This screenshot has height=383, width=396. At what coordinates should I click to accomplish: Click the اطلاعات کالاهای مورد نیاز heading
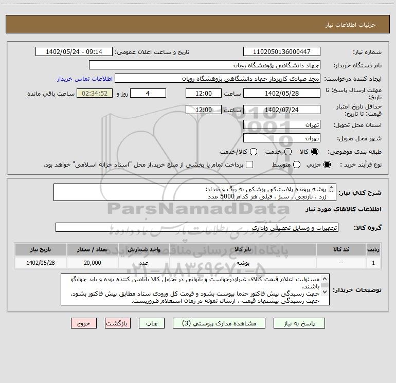(x=343, y=209)
